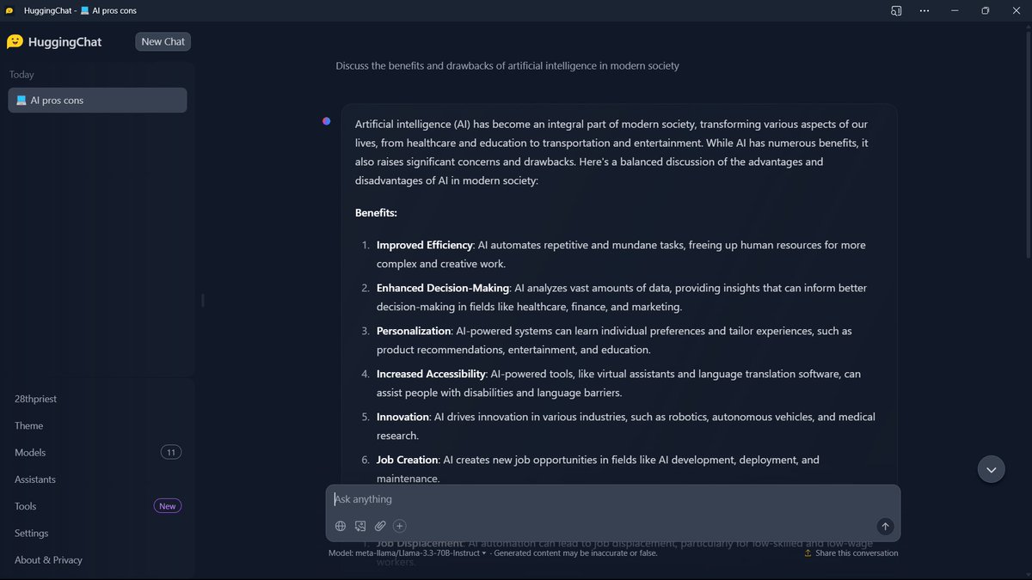Click the assistant avatar dot beside response
1032x580 pixels.
point(327,121)
